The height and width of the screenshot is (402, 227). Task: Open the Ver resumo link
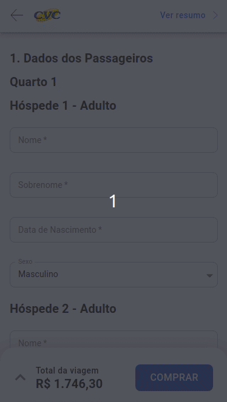183,15
